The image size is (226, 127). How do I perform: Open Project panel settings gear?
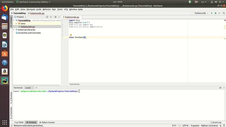[x=55, y=17]
